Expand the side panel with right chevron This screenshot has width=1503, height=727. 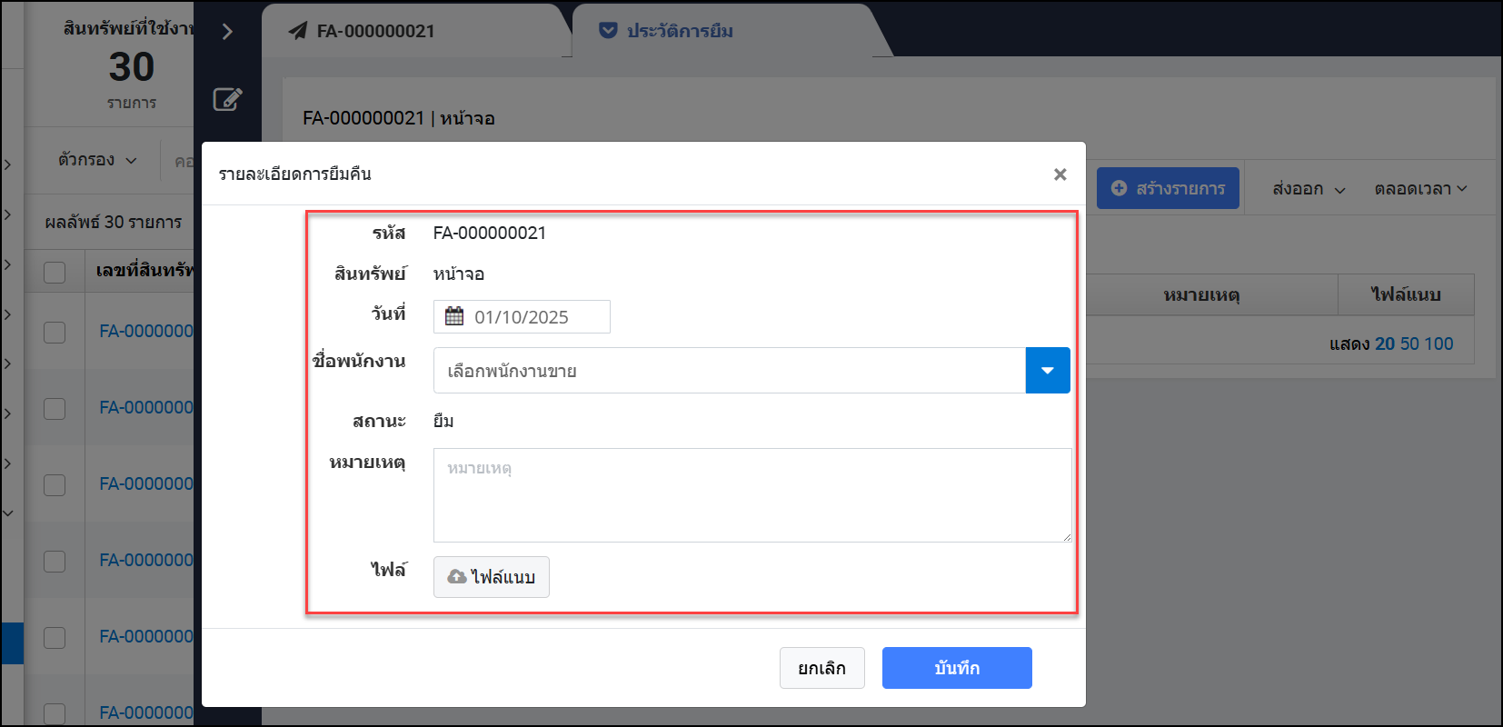point(227,32)
